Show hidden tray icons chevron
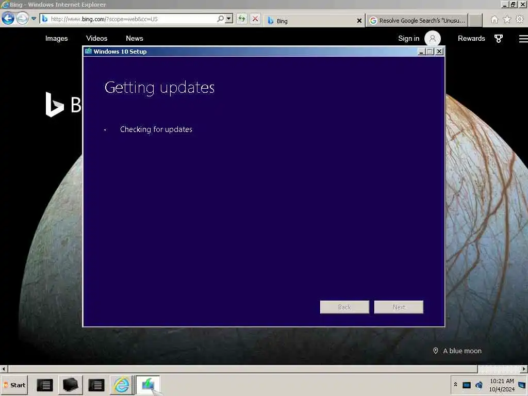The image size is (528, 396). pos(455,385)
